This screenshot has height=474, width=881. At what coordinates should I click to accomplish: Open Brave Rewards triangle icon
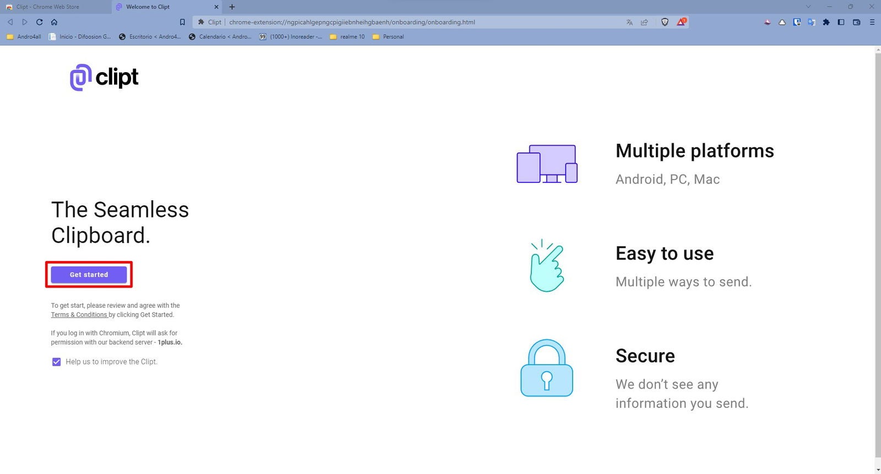tap(682, 22)
